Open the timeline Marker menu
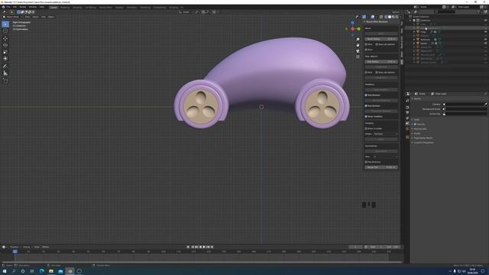489x275 pixels. (x=46, y=247)
